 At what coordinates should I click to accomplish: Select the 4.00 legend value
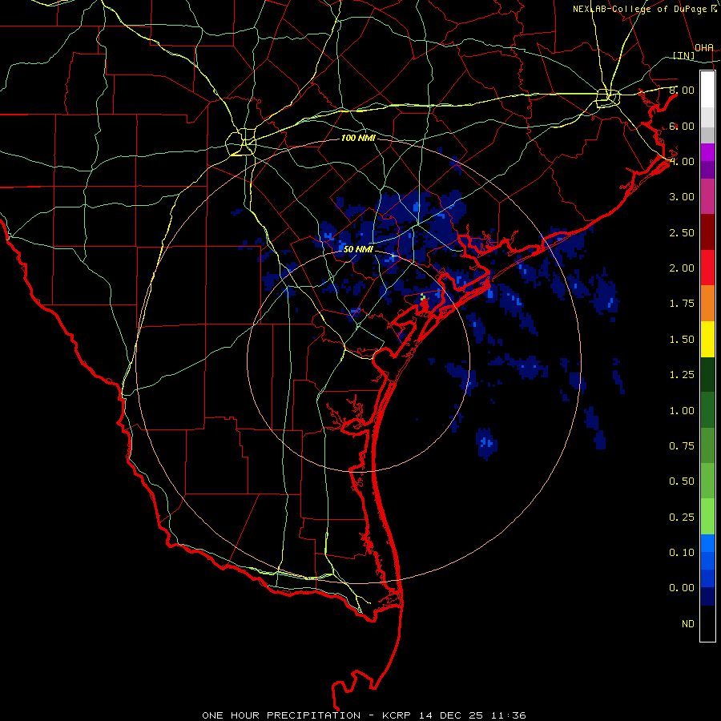pyautogui.click(x=682, y=161)
